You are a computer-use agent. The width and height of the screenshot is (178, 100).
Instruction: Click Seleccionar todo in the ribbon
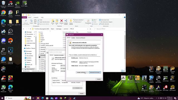[104, 20]
